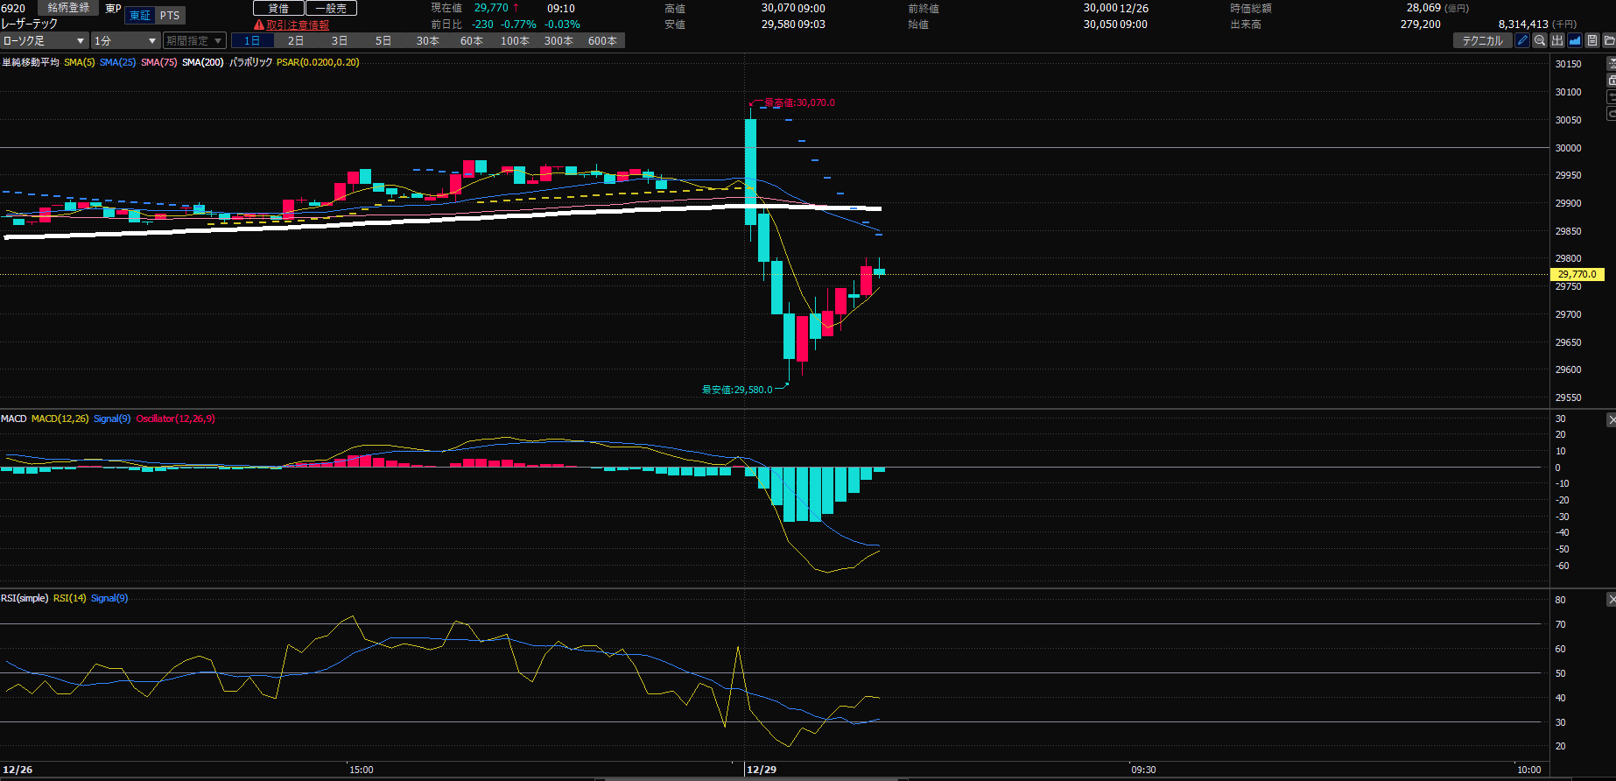The height and width of the screenshot is (781, 1616).
Task: Open the ローソク足 chart type dropdown
Action: pos(44,41)
